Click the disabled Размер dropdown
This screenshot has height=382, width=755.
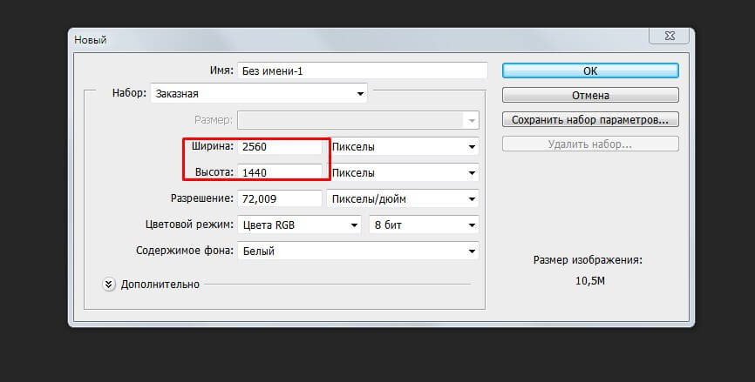[357, 119]
